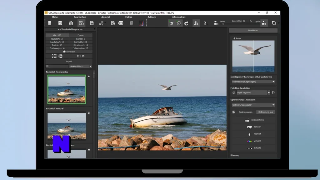This screenshot has height=180, width=320.
Task: Select the Optimierung an option
Action: click(246, 112)
